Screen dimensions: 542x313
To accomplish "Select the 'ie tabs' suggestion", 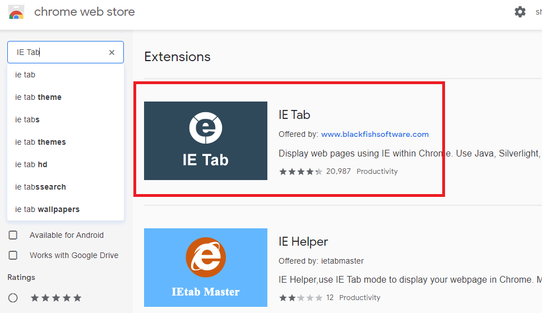I will point(66,119).
